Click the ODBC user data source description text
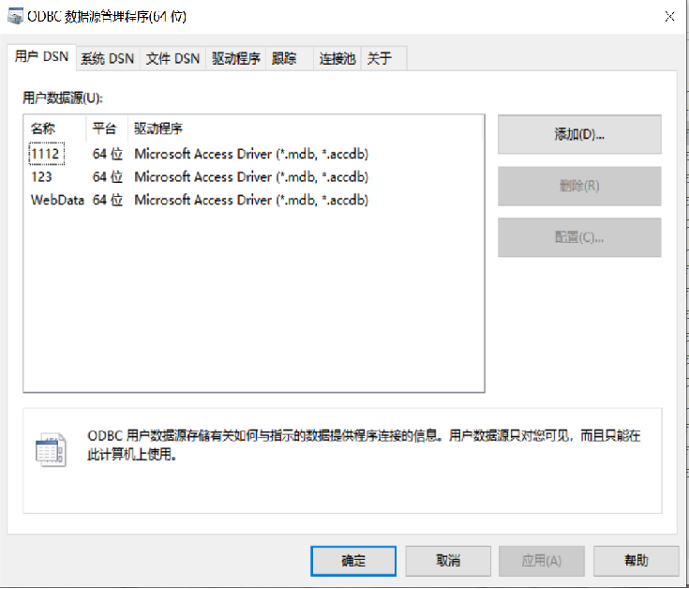The width and height of the screenshot is (689, 589). (x=364, y=445)
